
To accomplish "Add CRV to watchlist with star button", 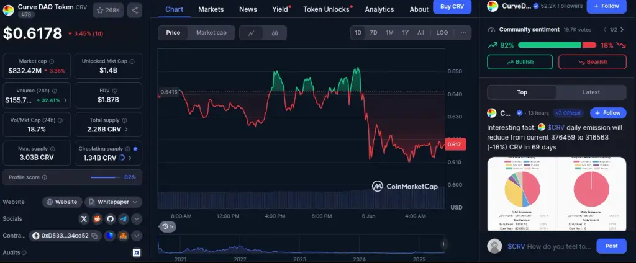I will (108, 10).
